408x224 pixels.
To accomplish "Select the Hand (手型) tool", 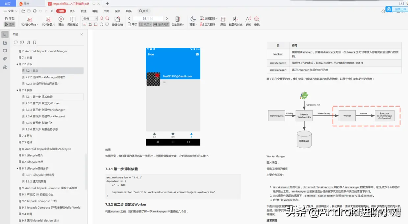I will click(10, 19).
